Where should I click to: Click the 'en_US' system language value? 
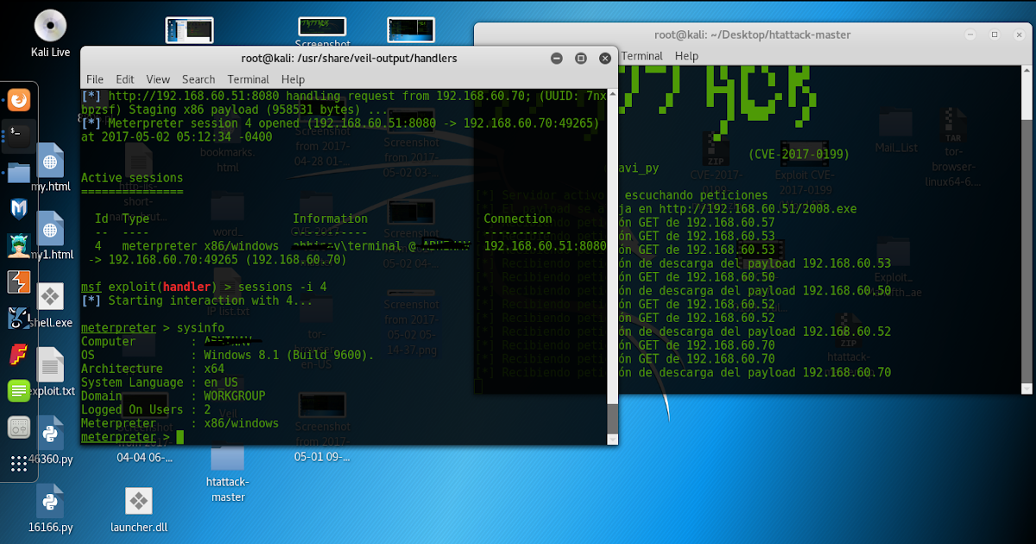click(220, 383)
